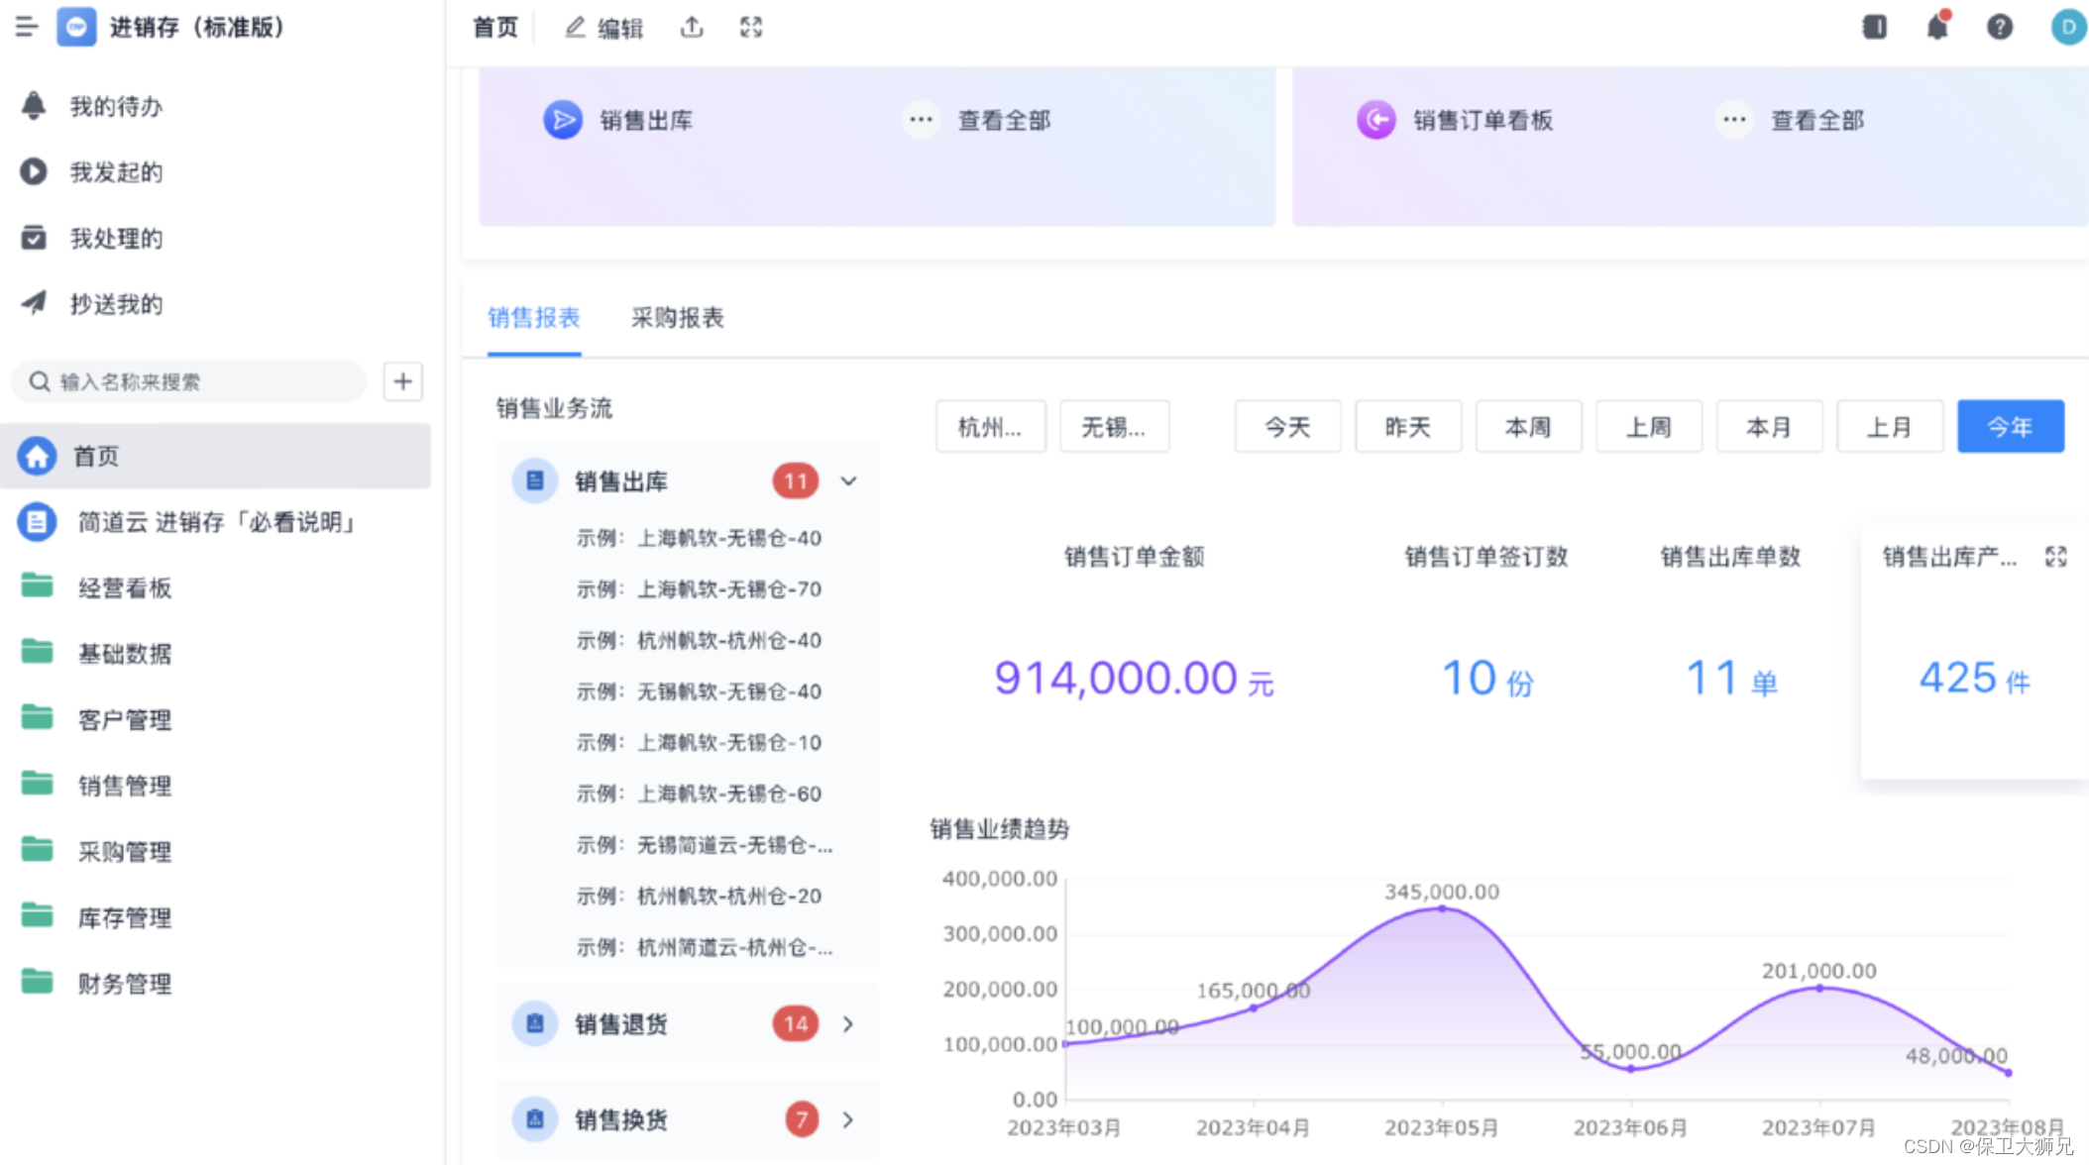Expand the 销售出库产 card fullscreen icon
This screenshot has width=2089, height=1165.
(x=2056, y=557)
